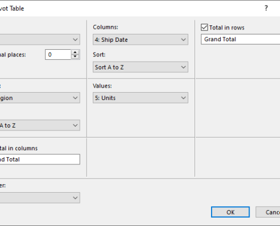Decrease decimal places with the down arrow

point(75,57)
